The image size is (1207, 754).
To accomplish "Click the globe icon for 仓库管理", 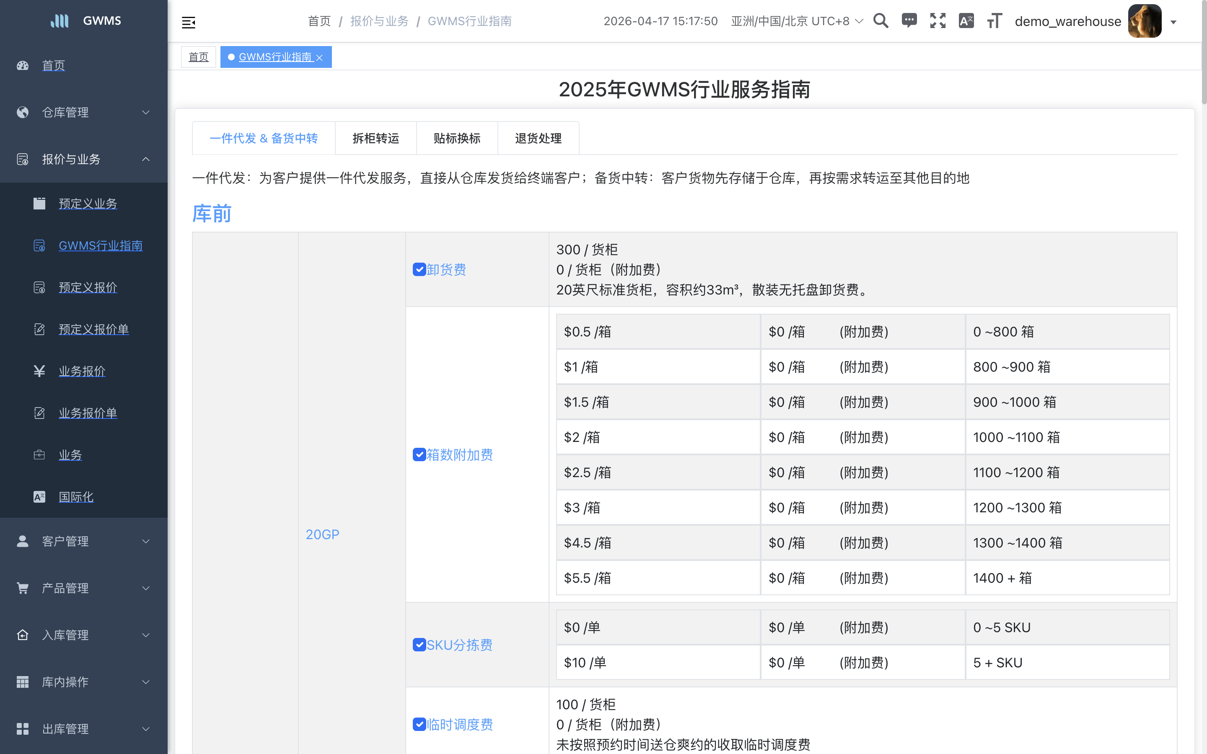I will click(x=23, y=112).
